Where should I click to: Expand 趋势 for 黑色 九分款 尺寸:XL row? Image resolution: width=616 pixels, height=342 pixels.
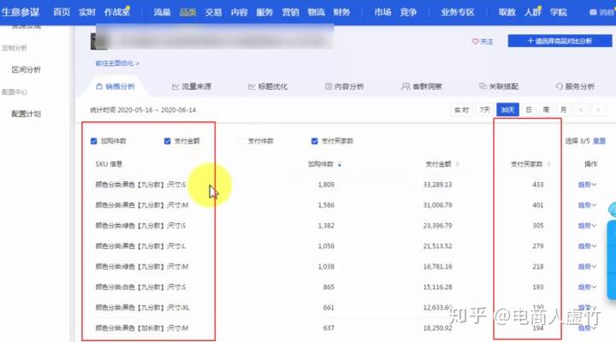pyautogui.click(x=587, y=308)
